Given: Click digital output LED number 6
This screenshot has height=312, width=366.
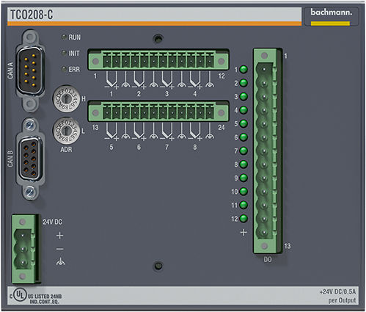Looking at the screenshot, I should coord(244,137).
